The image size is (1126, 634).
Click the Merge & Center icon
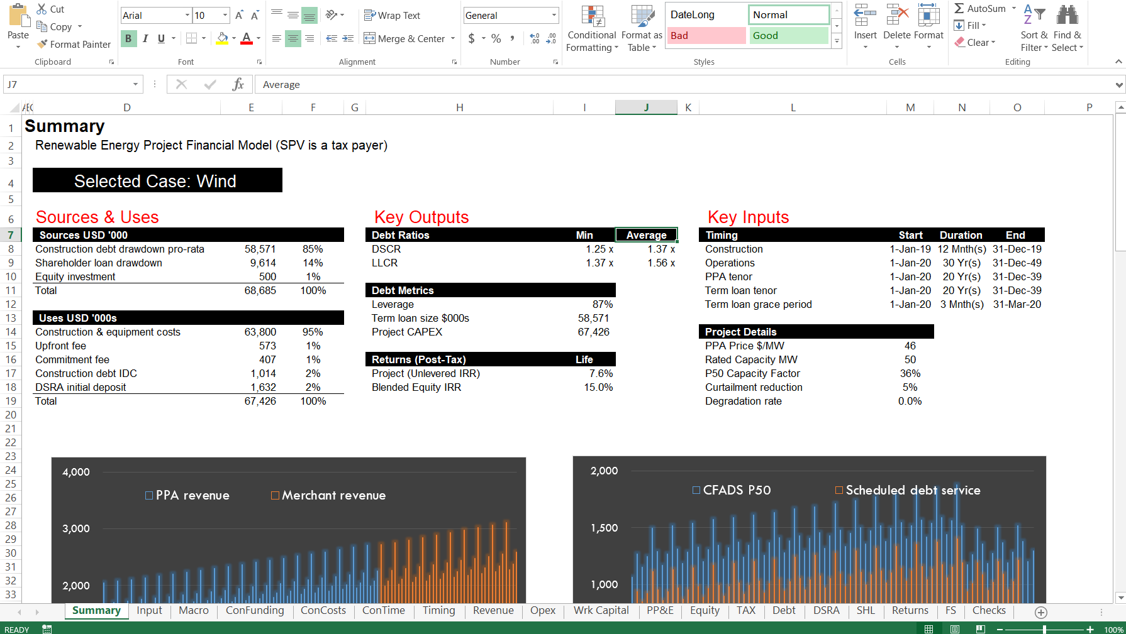370,38
